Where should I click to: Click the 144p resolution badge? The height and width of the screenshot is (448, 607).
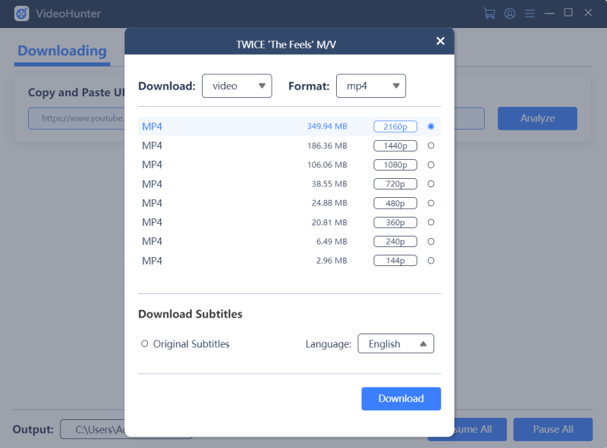(x=395, y=261)
